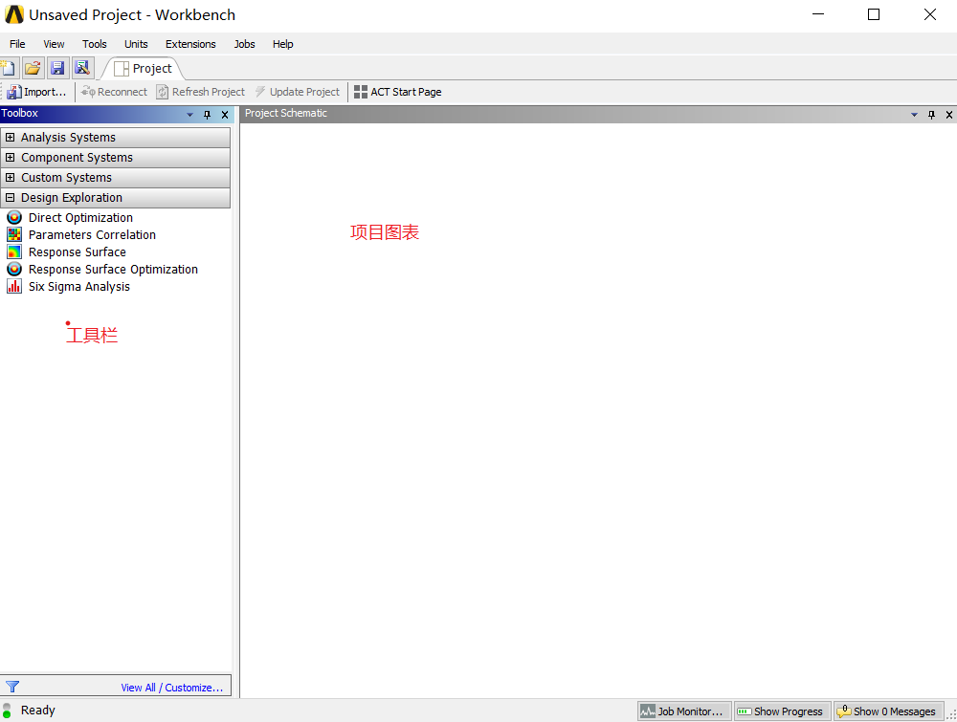Select Direct Optimization system

coord(70,218)
